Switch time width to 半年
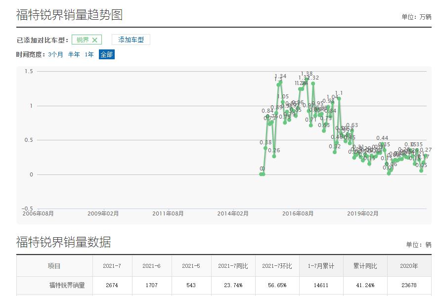Screen dimensions: 442x296 tap(73, 54)
